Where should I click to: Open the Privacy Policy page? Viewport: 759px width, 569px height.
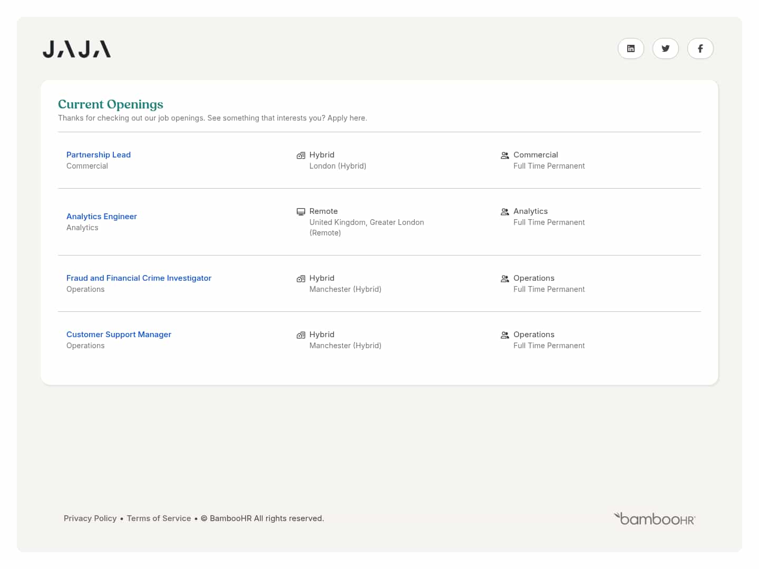click(90, 518)
